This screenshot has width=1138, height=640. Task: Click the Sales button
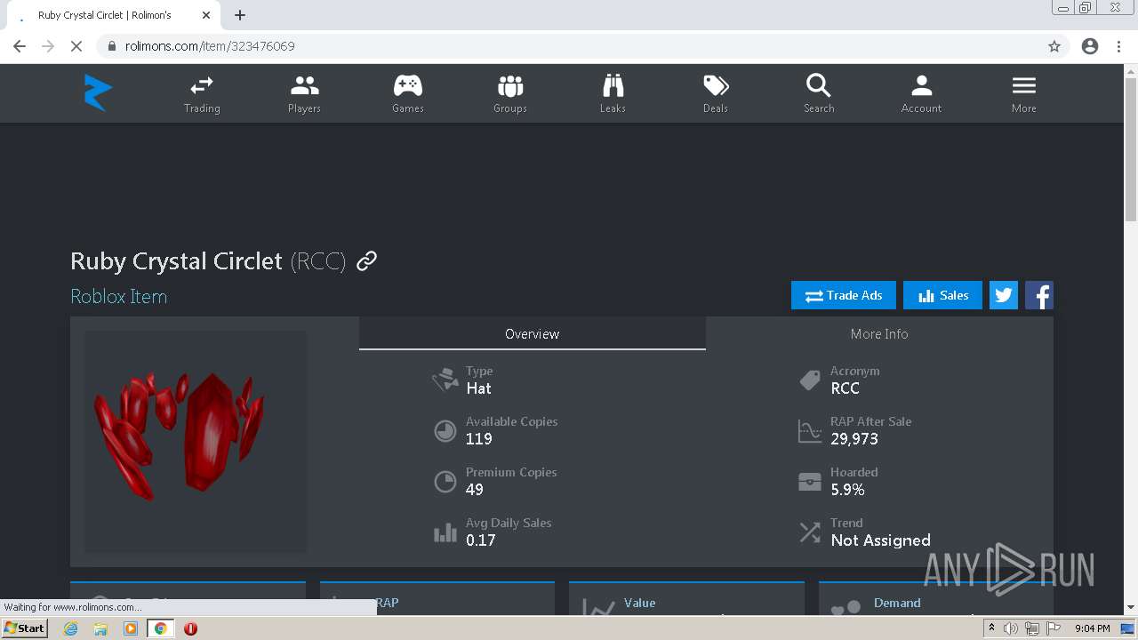tap(942, 295)
